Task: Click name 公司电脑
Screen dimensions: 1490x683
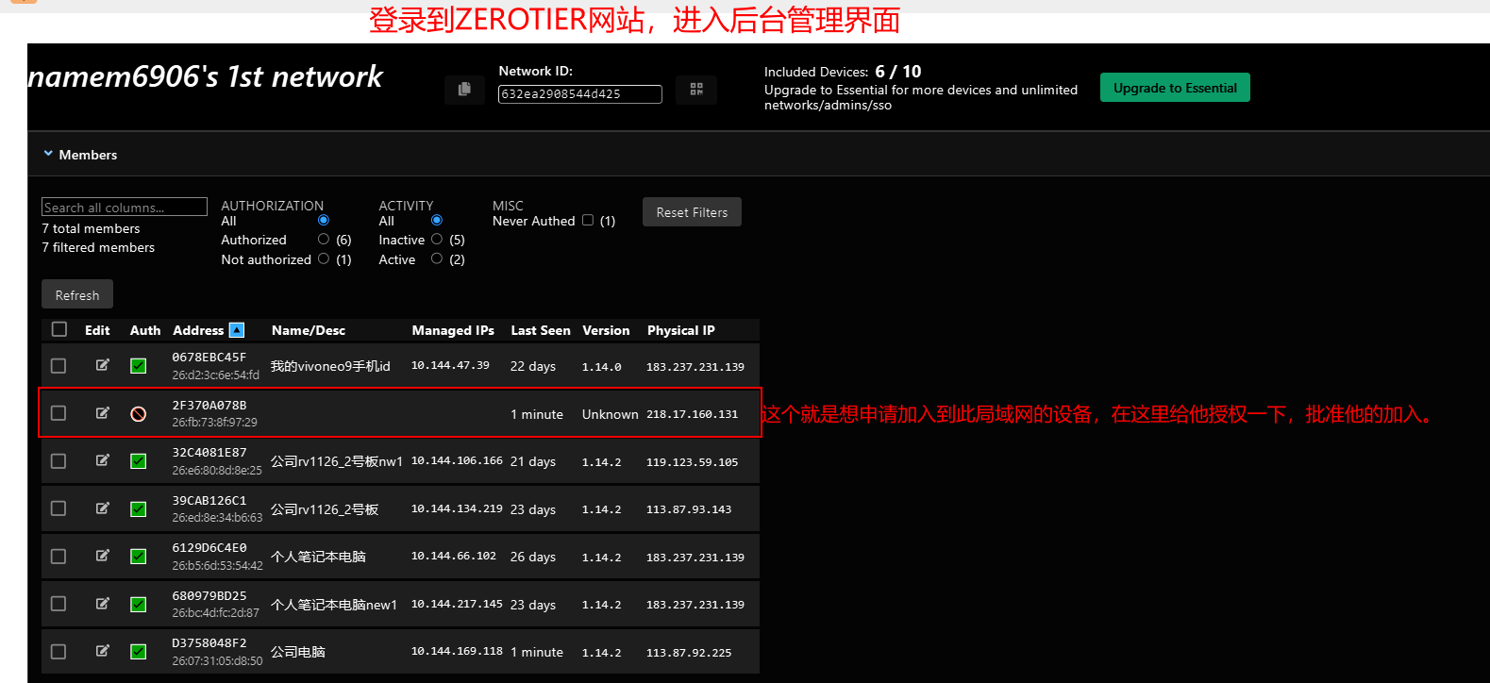Action: tap(298, 652)
